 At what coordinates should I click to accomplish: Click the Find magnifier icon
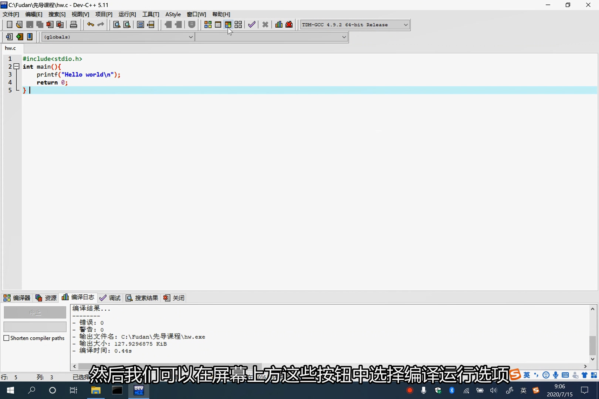tap(117, 25)
